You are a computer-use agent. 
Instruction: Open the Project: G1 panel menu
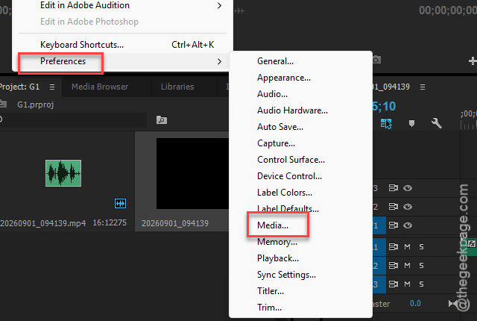52,87
